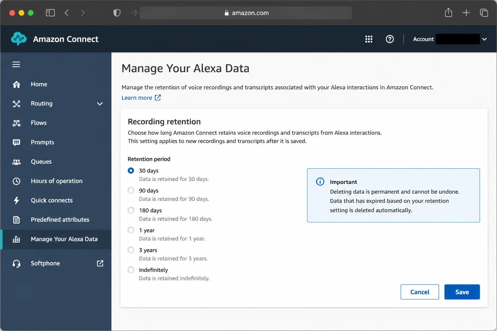Screen dimensions: 497x331
Task: Click the Hours of operation clock icon
Action: [x=17, y=181]
